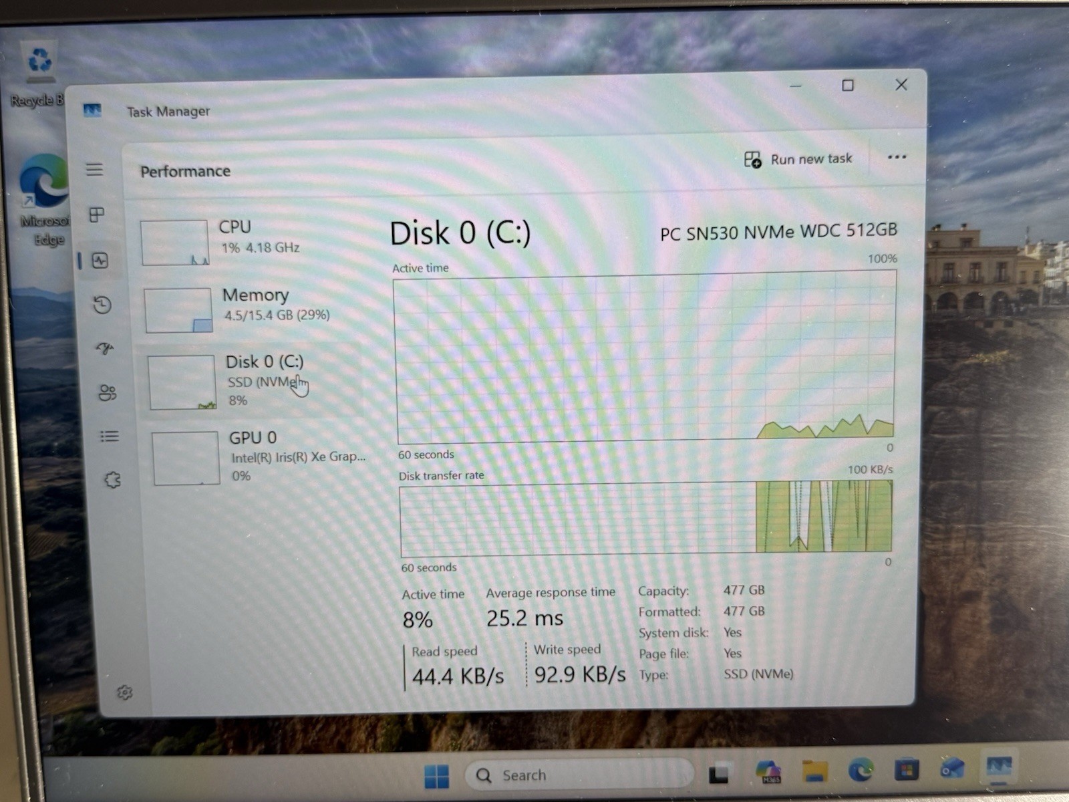Click the Disk transfer rate graph

pyautogui.click(x=647, y=519)
